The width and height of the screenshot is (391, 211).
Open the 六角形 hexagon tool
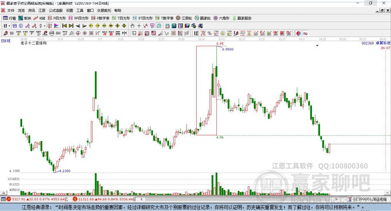click(x=221, y=18)
